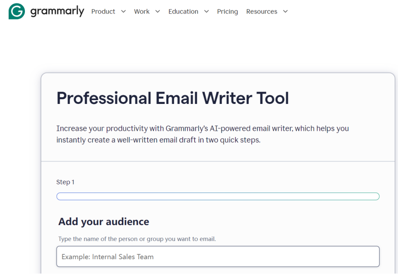
Task: Open the Resources menu
Action: tap(262, 11)
